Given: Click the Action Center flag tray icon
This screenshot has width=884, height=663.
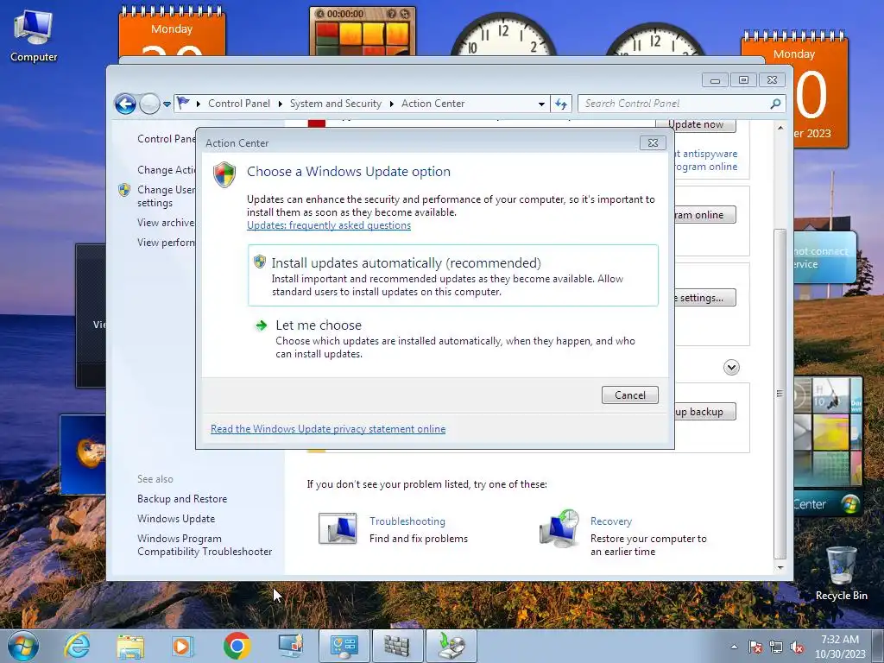Looking at the screenshot, I should [x=755, y=647].
